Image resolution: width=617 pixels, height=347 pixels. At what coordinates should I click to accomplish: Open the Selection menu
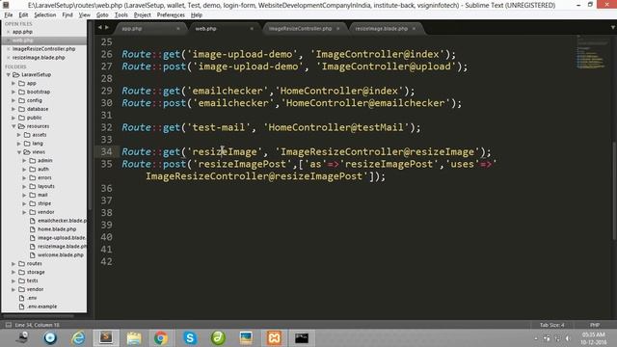[x=45, y=15]
